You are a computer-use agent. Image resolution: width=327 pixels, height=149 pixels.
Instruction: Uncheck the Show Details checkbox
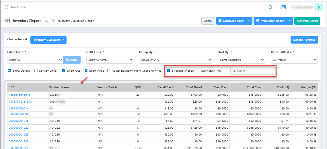[9, 70]
